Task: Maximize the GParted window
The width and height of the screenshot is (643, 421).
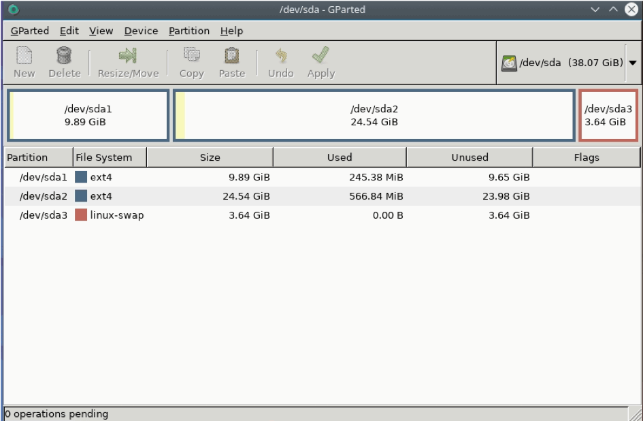Action: 613,9
